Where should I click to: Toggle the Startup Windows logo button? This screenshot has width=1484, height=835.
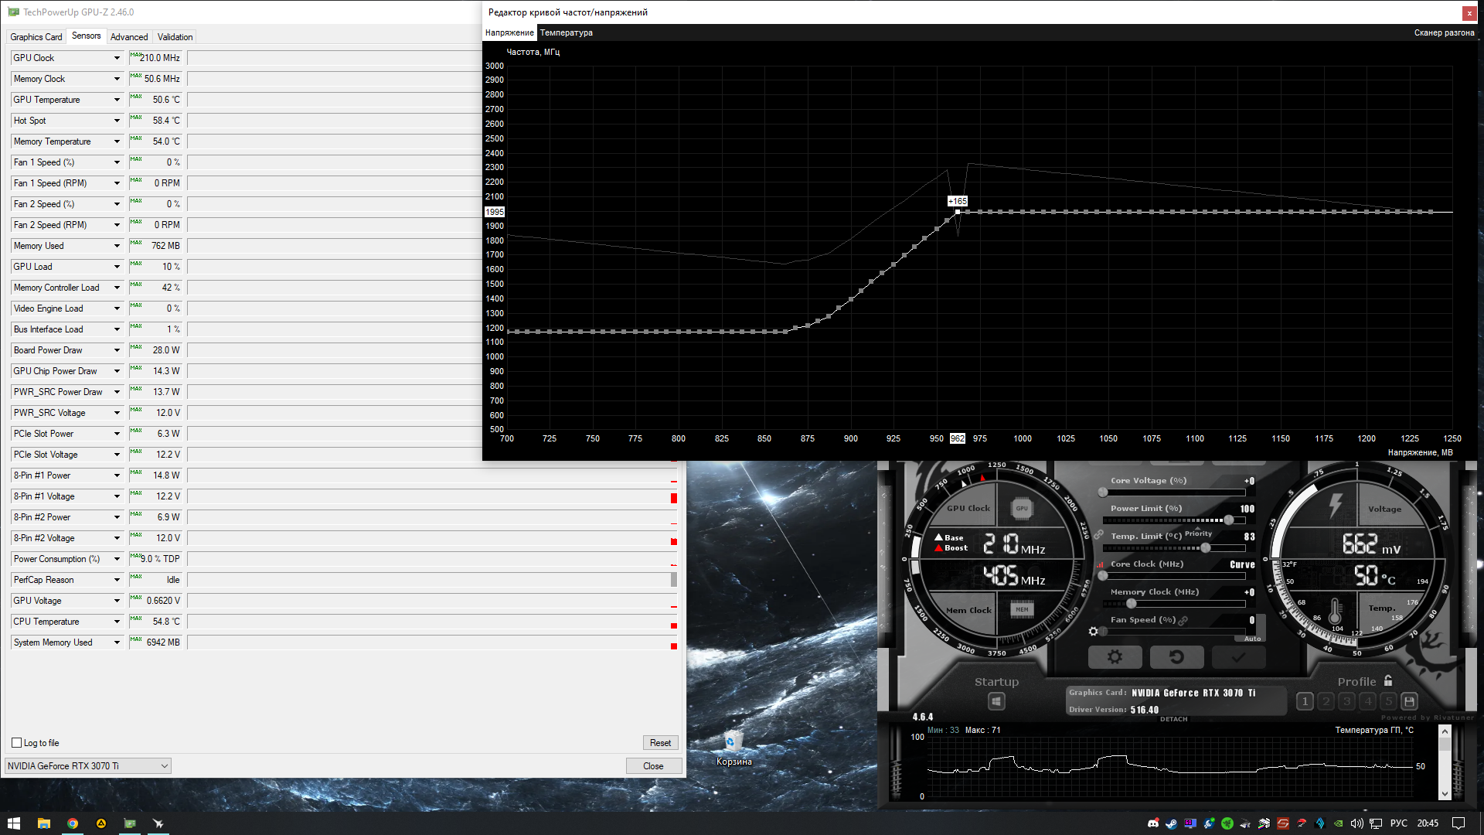996,701
